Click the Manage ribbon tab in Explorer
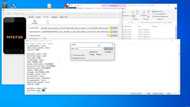This screenshot has height=107, width=190. point(114,6)
